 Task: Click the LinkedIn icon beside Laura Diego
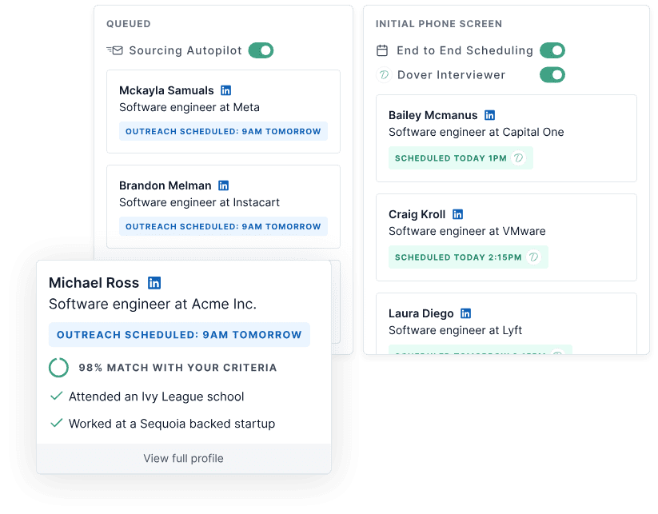pyautogui.click(x=465, y=313)
